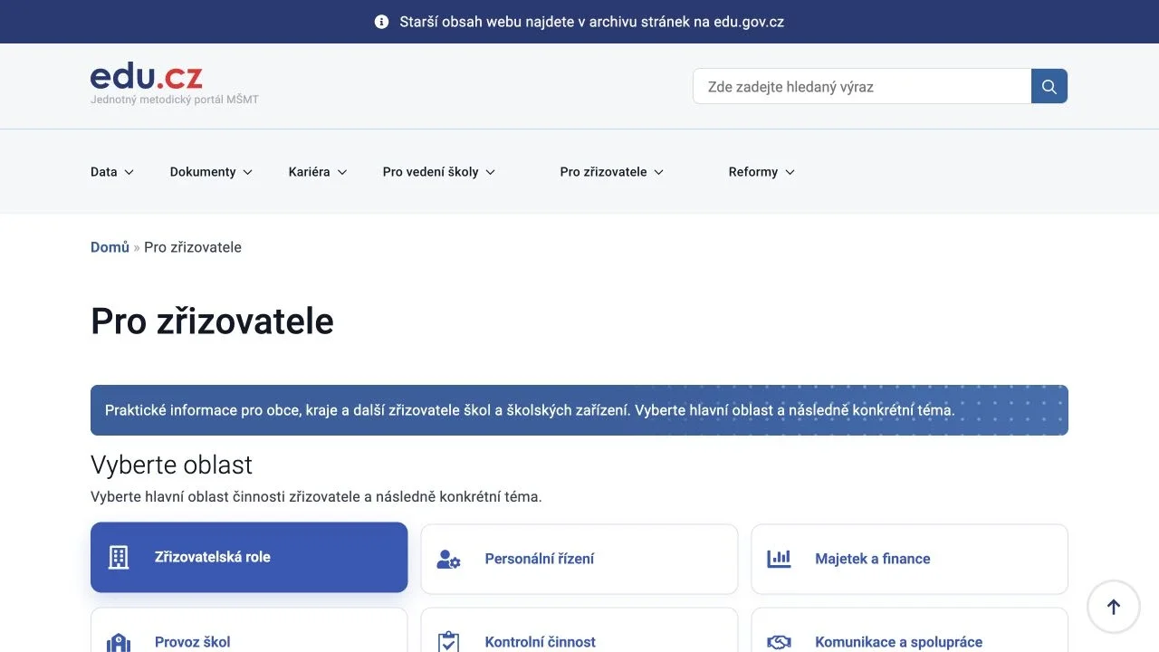The width and height of the screenshot is (1159, 652).
Task: Open the edu.cz logo homepage
Action: [x=147, y=78]
